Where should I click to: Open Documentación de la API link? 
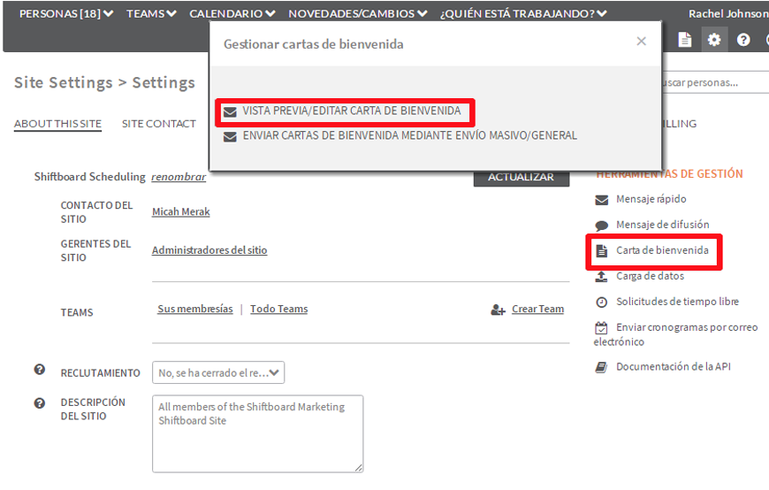pos(674,366)
